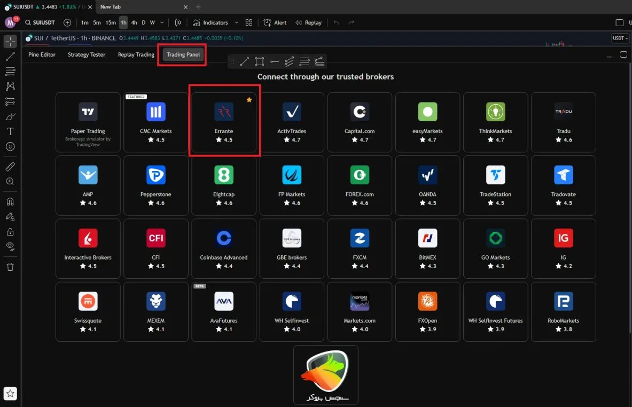Open the candlestick chart style selector
This screenshot has height=407, width=632.
pyautogui.click(x=178, y=22)
